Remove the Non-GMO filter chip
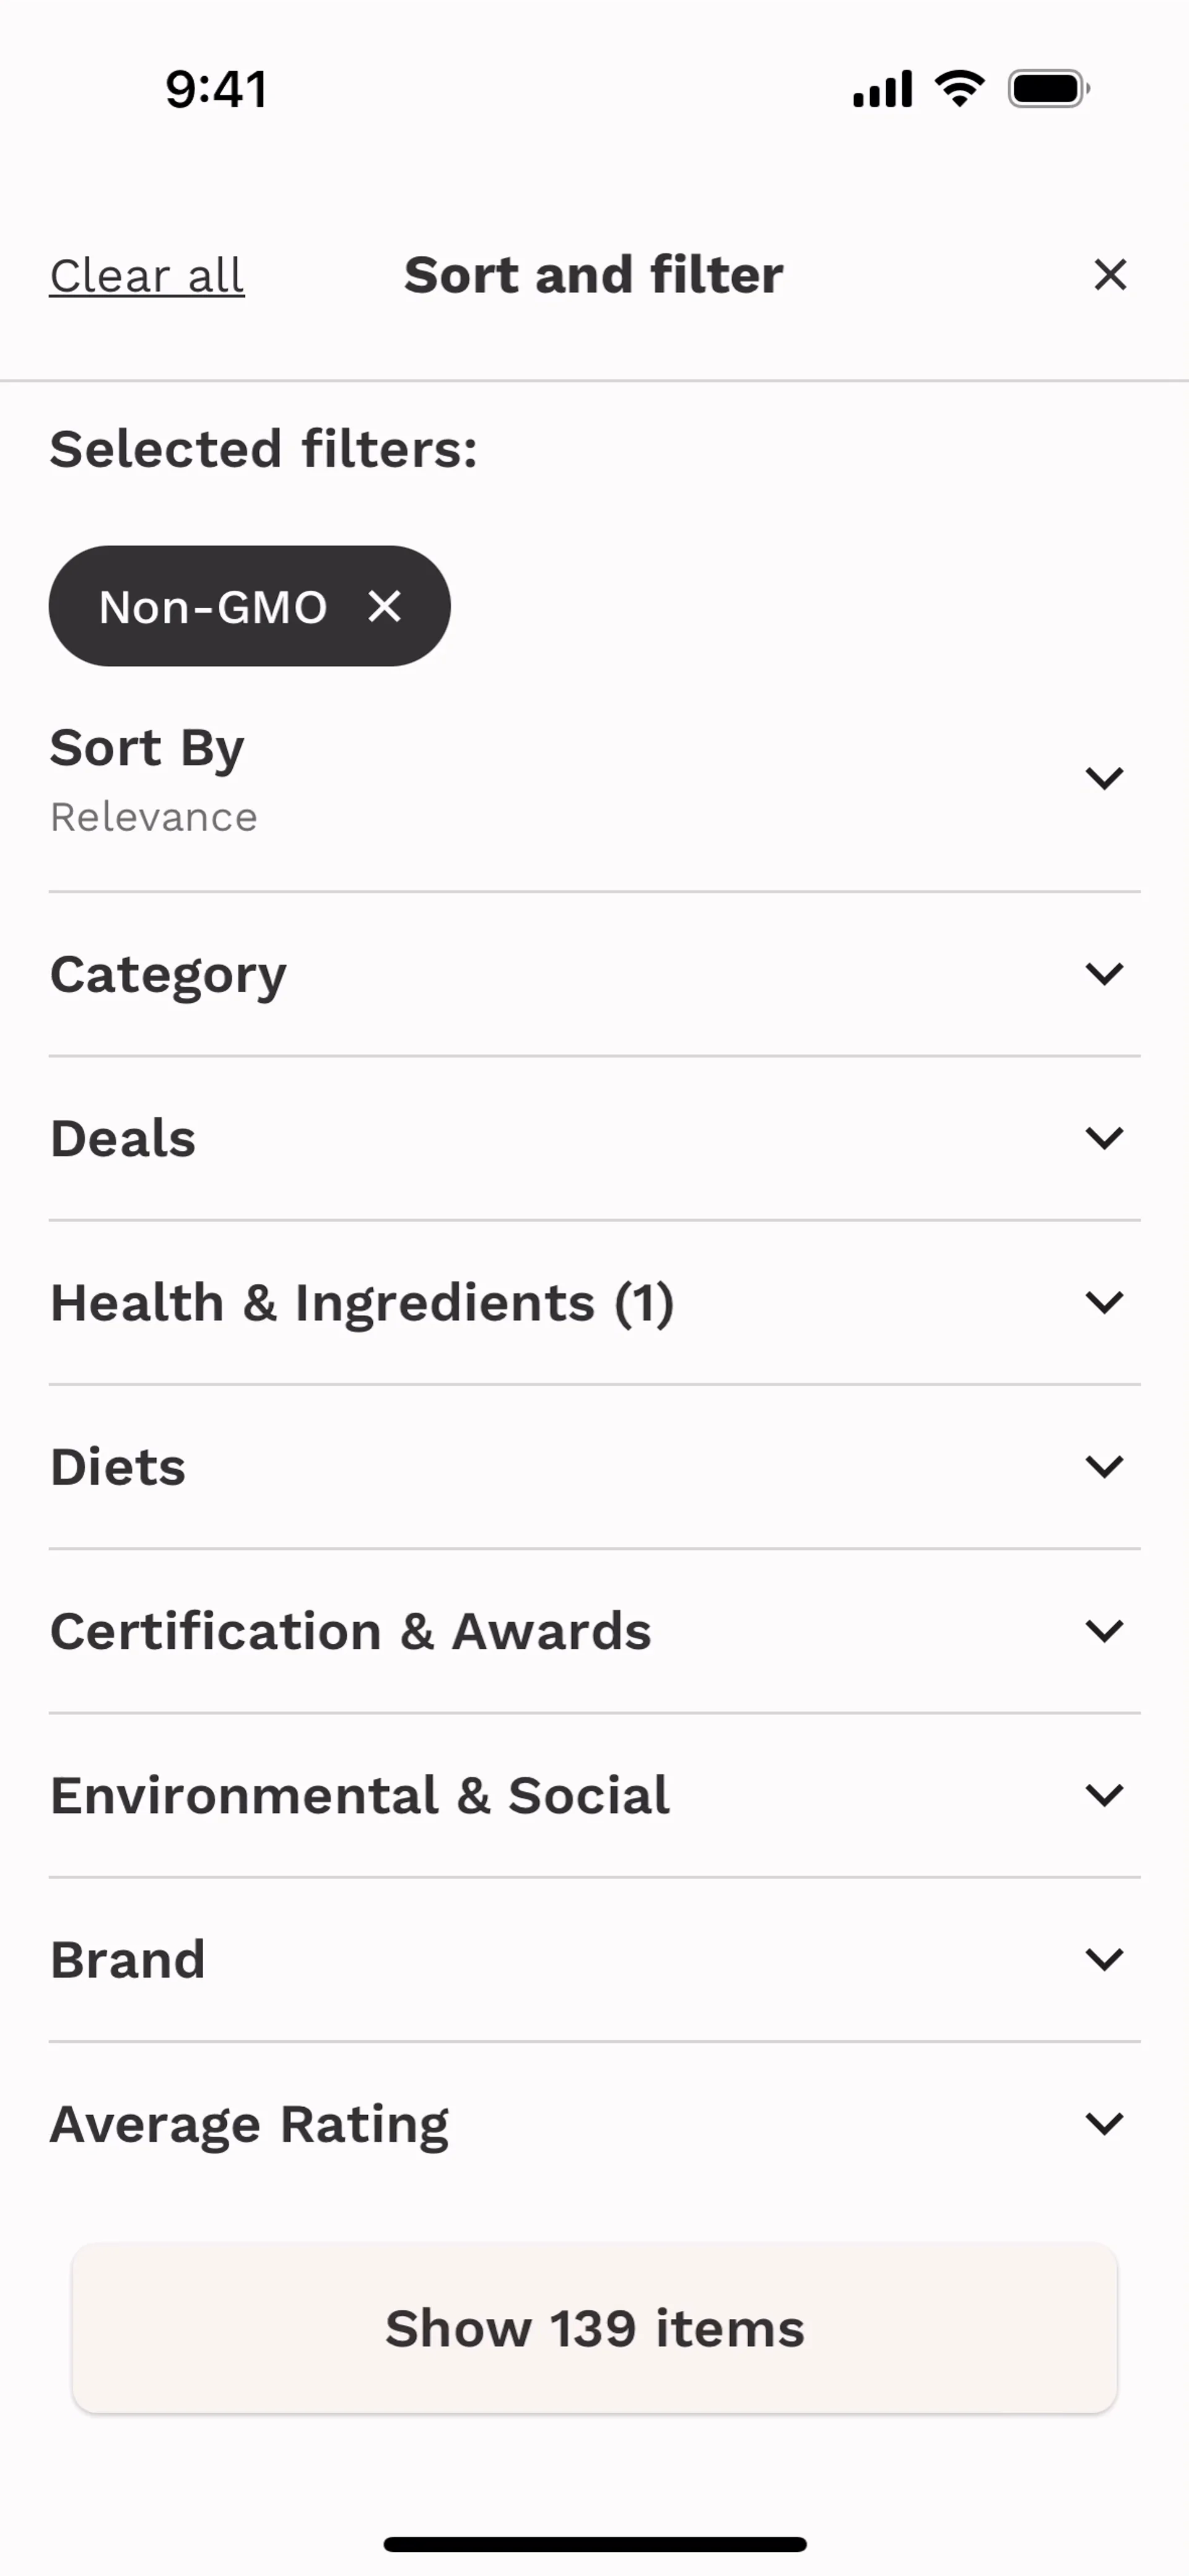The image size is (1189, 2576). tap(384, 606)
